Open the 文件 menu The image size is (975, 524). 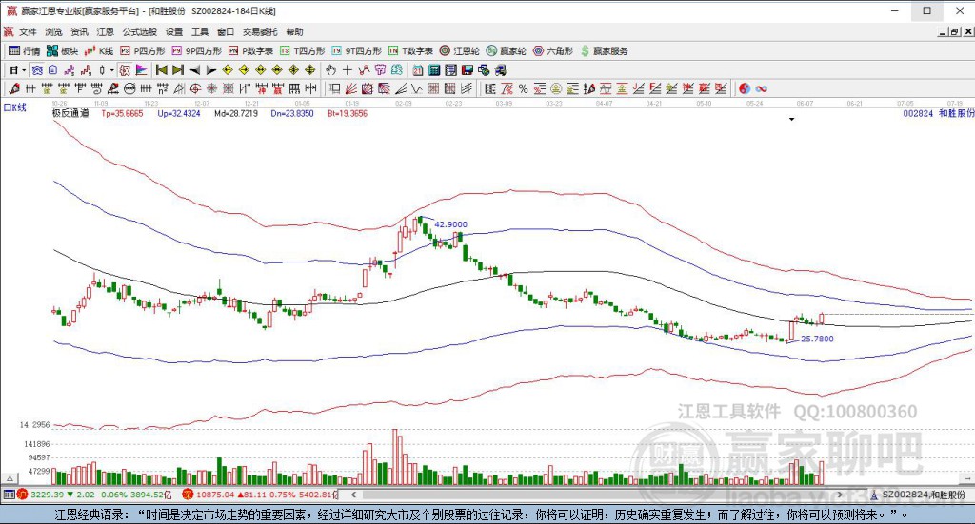(28, 31)
